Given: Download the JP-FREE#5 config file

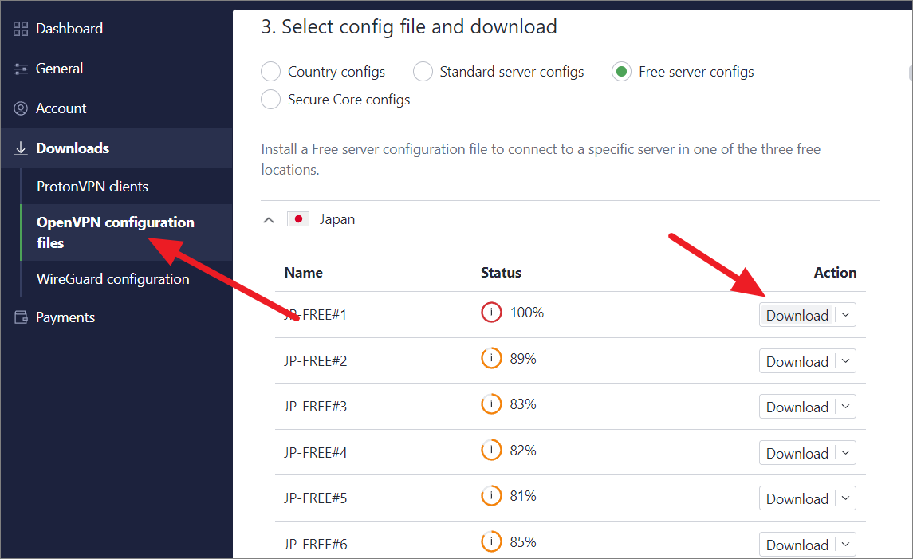Looking at the screenshot, I should coord(797,498).
